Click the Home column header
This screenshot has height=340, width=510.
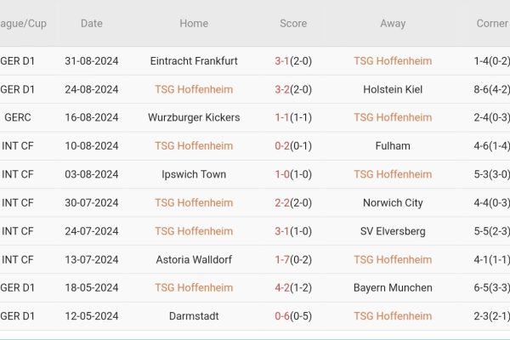click(x=194, y=24)
